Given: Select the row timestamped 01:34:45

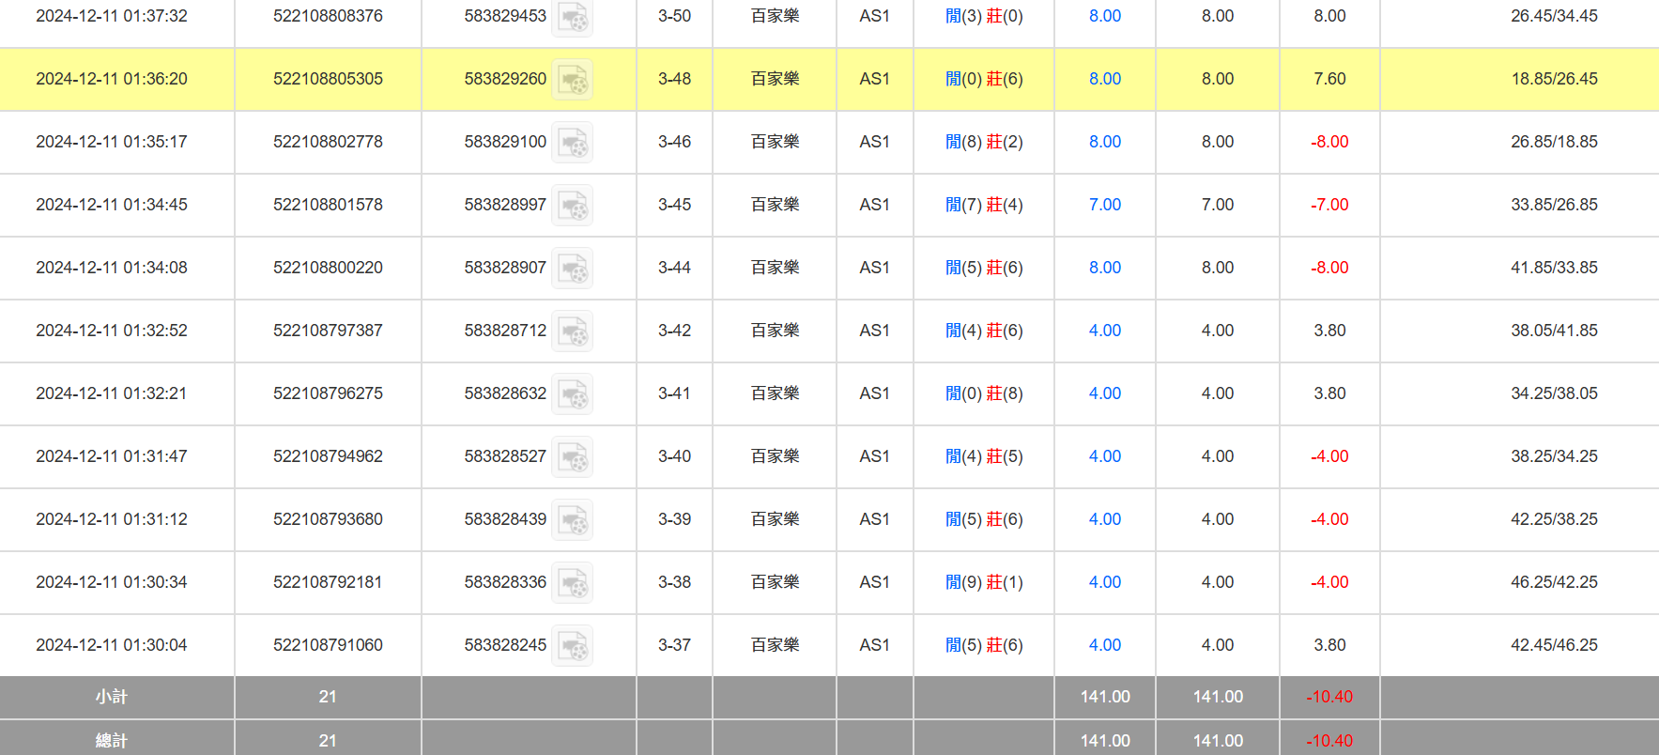Looking at the screenshot, I should click(112, 205).
